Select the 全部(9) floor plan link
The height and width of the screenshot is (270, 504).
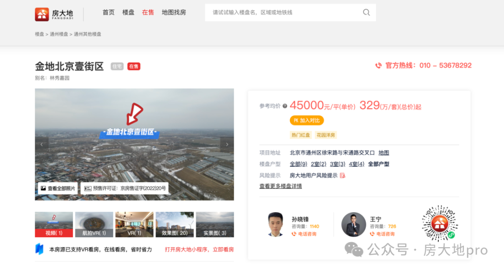[x=298, y=164]
